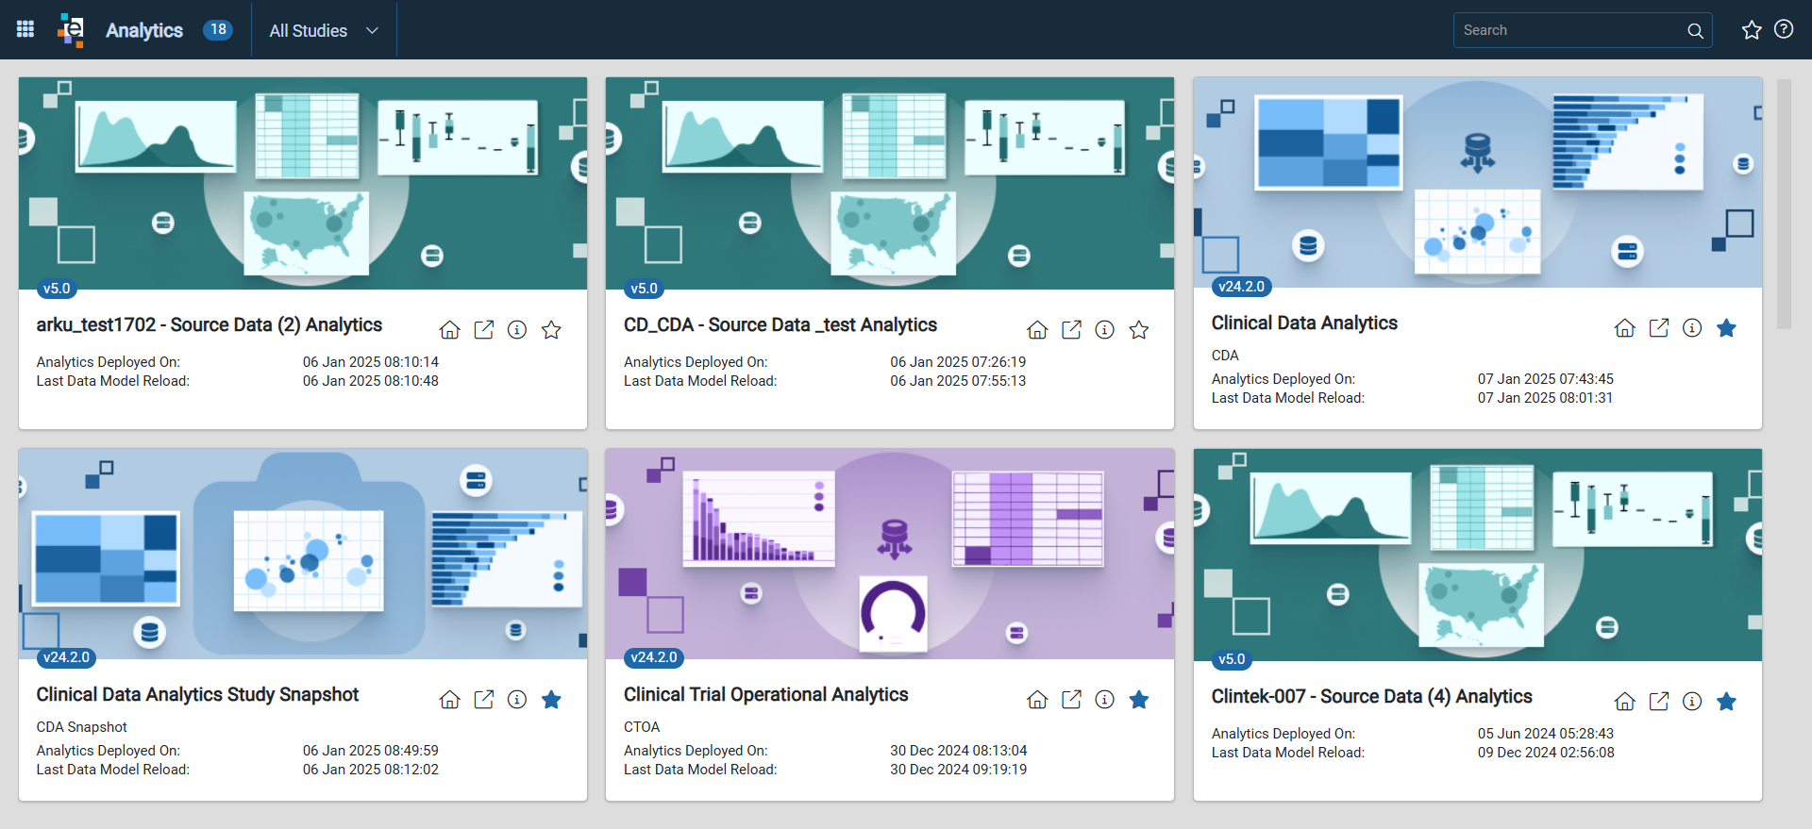The width and height of the screenshot is (1812, 829).
Task: Open CD_CDA - Source Data _test Analytics title
Action: click(x=780, y=324)
